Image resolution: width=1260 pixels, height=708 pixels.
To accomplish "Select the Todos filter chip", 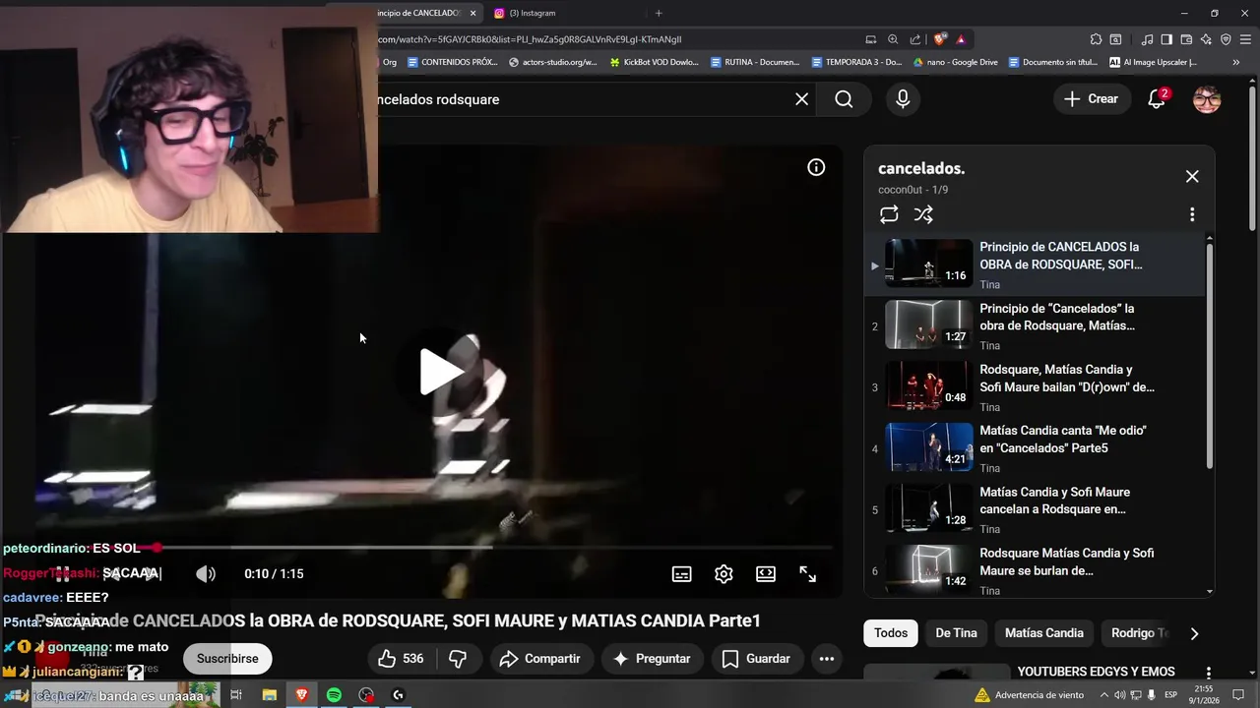I will tap(891, 633).
